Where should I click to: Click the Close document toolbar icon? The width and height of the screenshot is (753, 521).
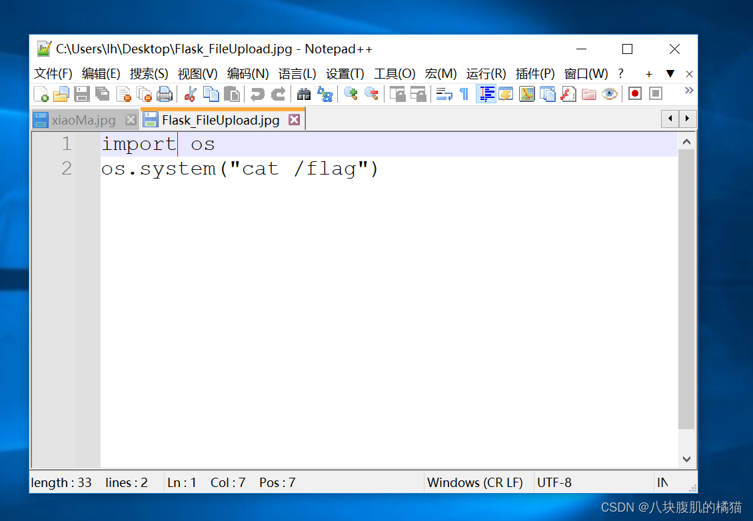[x=123, y=94]
